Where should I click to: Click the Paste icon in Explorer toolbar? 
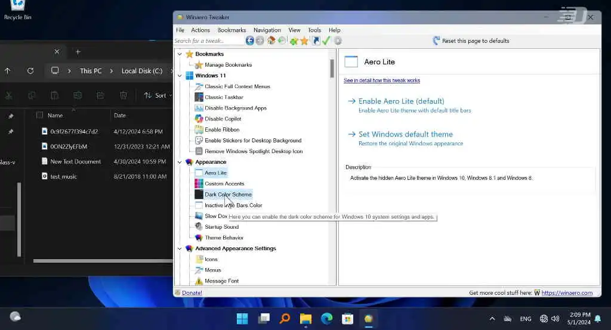tap(54, 95)
